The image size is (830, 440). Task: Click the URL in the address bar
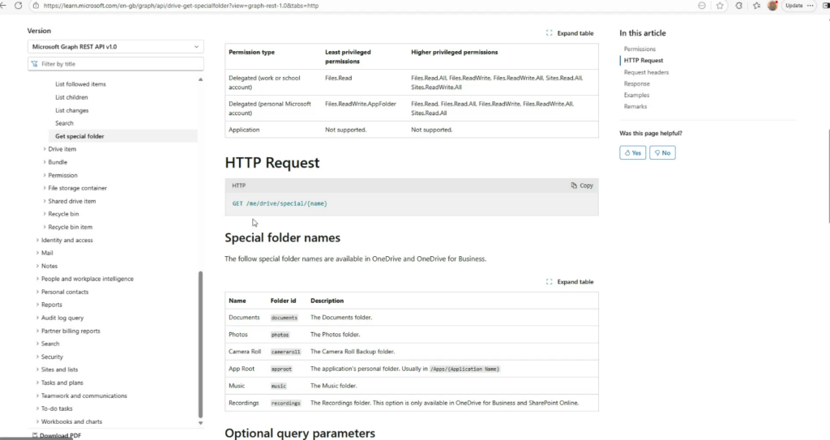click(x=181, y=6)
